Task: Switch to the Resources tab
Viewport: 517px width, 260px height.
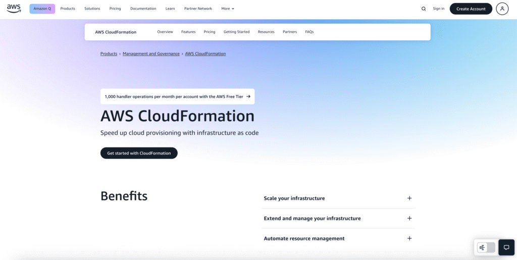Action: click(266, 32)
